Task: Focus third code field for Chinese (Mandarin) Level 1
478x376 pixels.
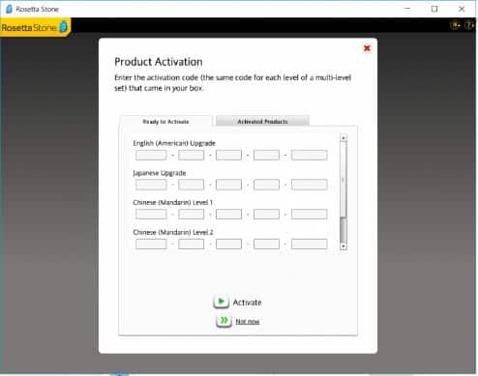Action: coord(228,215)
